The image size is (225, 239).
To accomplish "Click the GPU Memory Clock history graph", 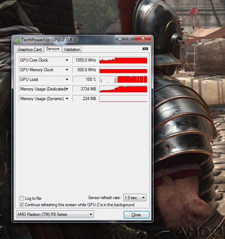I will click(123, 70).
